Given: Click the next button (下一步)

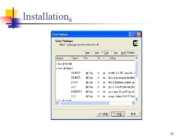Looking at the screenshot, I should (118, 114).
